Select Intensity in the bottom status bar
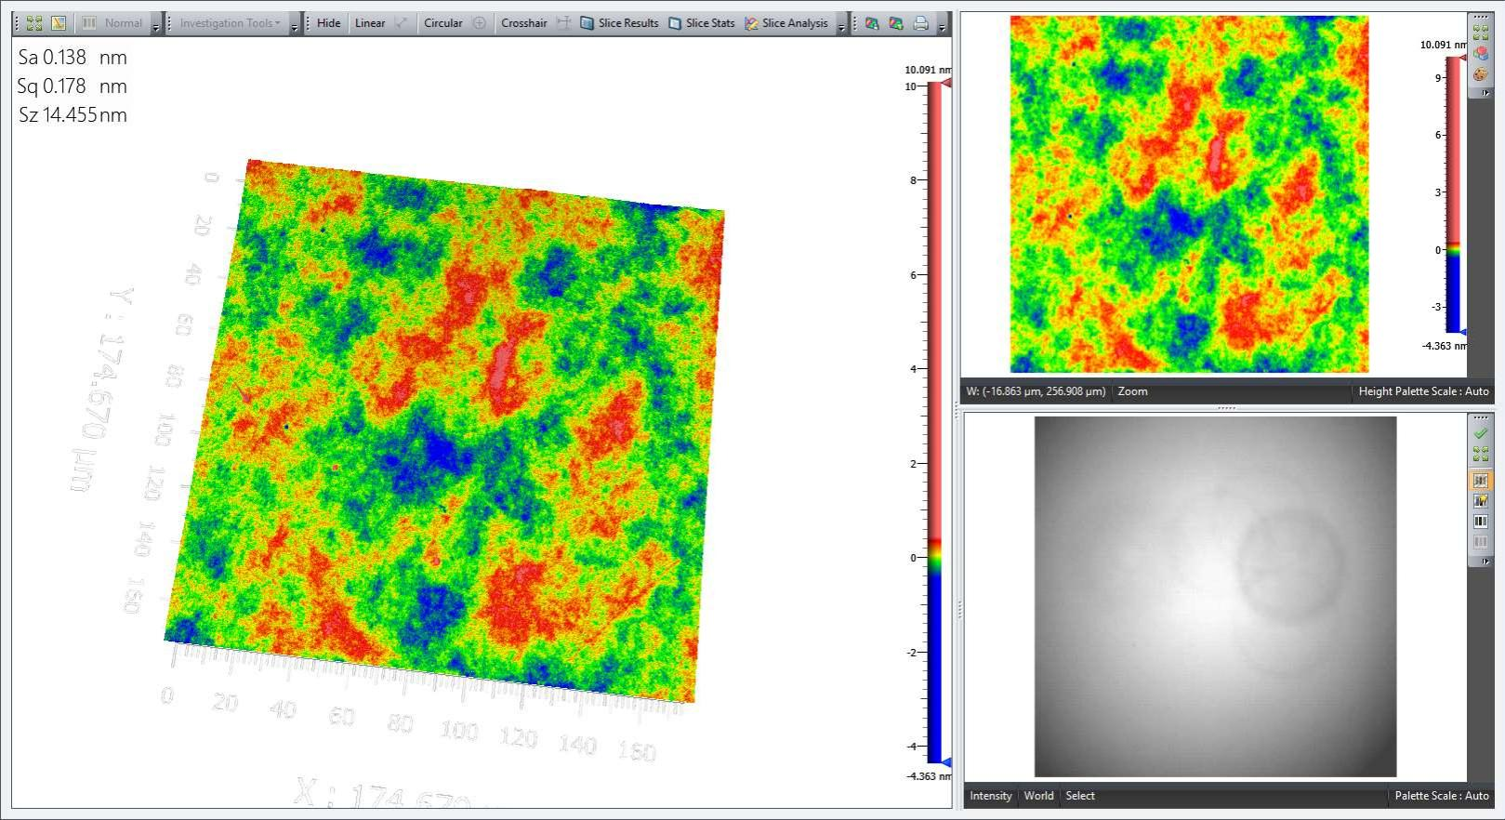This screenshot has height=820, width=1505. [x=990, y=796]
